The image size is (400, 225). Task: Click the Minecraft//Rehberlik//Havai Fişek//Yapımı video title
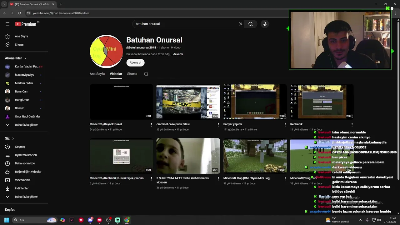click(117, 178)
